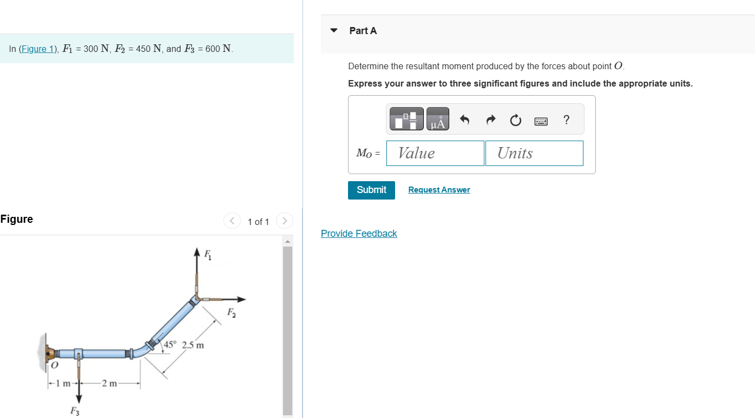This screenshot has width=755, height=418.
Task: Open the Provide Feedback page
Action: (x=358, y=233)
